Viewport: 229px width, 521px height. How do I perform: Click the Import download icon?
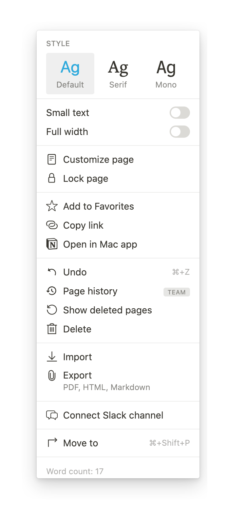click(x=52, y=357)
